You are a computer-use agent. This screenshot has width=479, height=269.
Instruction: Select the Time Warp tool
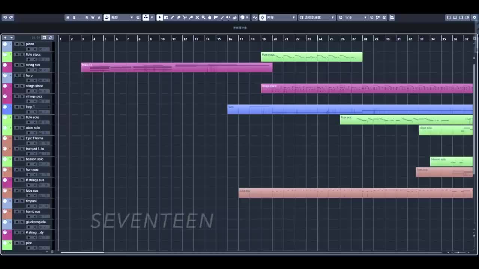click(x=216, y=17)
